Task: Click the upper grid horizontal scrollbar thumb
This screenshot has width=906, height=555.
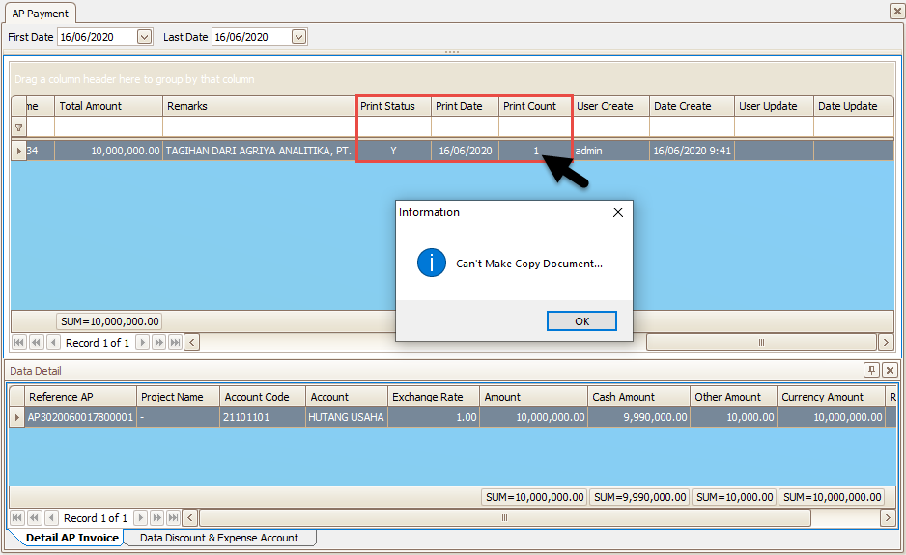Action: point(761,343)
